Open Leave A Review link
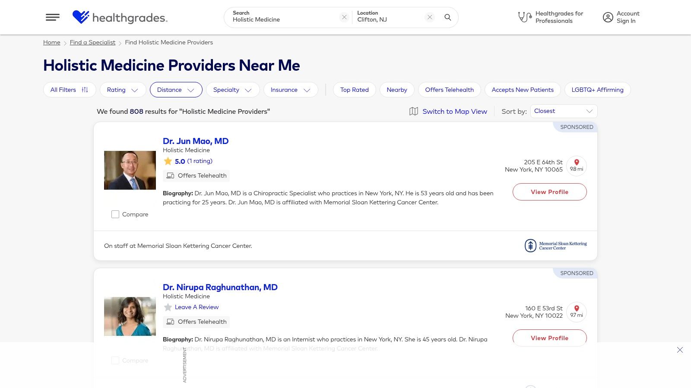This screenshot has height=388, width=691. click(197, 307)
